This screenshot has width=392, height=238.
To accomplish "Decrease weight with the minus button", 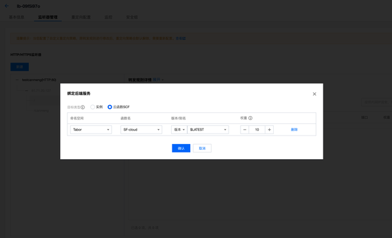I will click(245, 130).
